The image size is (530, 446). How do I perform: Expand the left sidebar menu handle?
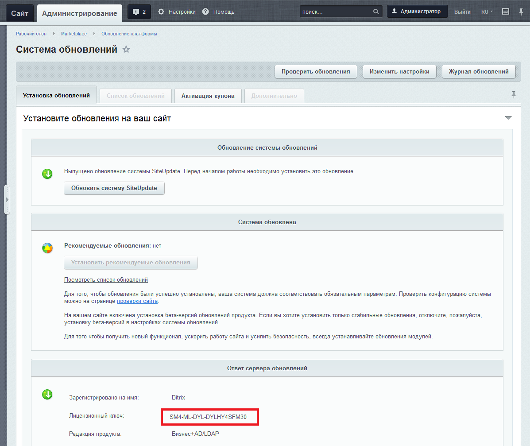[7, 200]
